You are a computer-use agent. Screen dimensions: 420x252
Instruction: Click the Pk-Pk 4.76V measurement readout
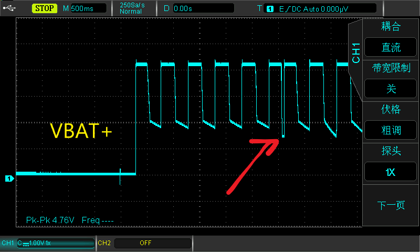click(x=50, y=220)
